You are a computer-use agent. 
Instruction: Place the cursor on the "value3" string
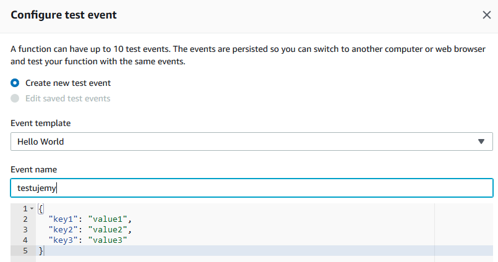108,240
